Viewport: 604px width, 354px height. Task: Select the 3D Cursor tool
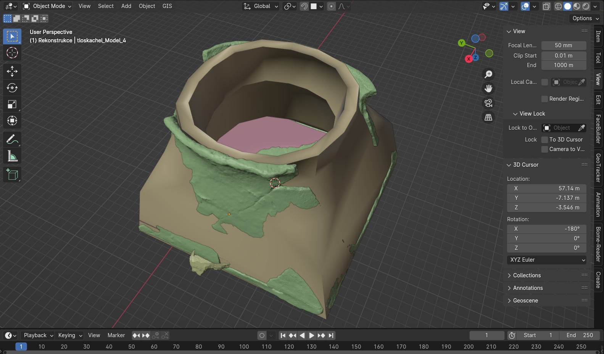(x=12, y=53)
